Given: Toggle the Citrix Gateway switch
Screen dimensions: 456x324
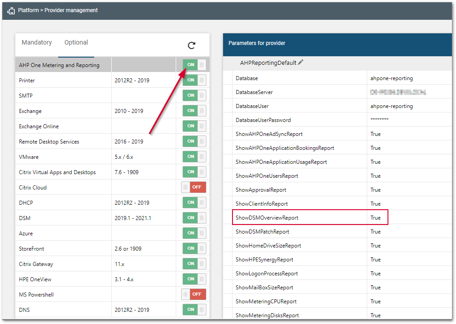Looking at the screenshot, I should pyautogui.click(x=194, y=264).
